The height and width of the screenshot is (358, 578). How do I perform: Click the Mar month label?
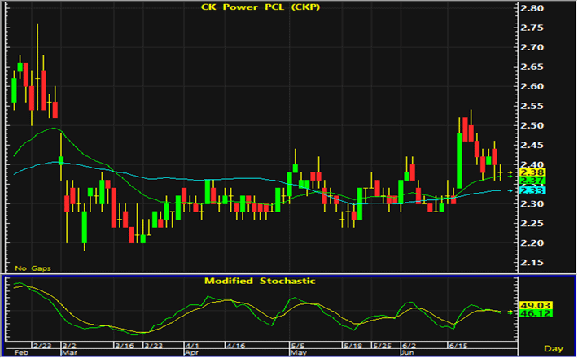70,352
